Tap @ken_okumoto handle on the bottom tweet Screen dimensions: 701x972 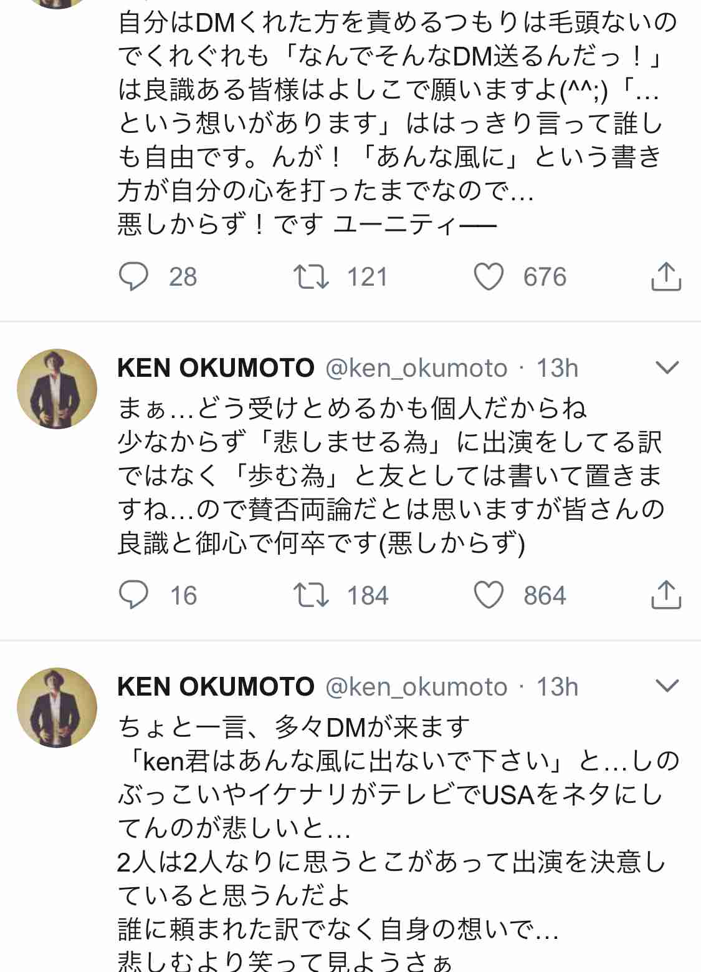[x=416, y=688]
